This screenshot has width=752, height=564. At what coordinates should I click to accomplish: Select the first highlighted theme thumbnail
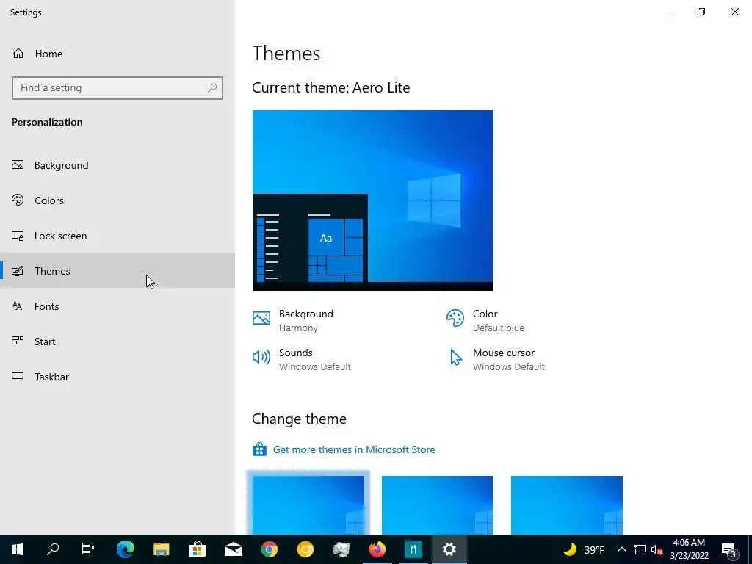pos(308,505)
